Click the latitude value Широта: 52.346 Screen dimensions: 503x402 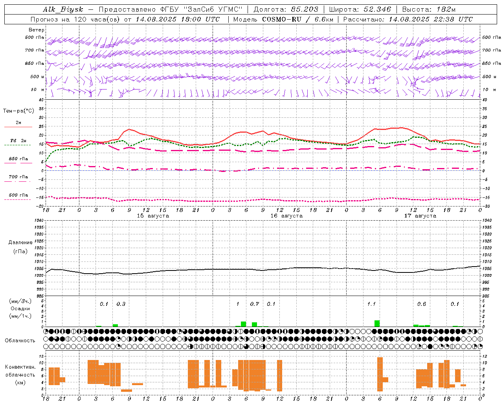360,9
